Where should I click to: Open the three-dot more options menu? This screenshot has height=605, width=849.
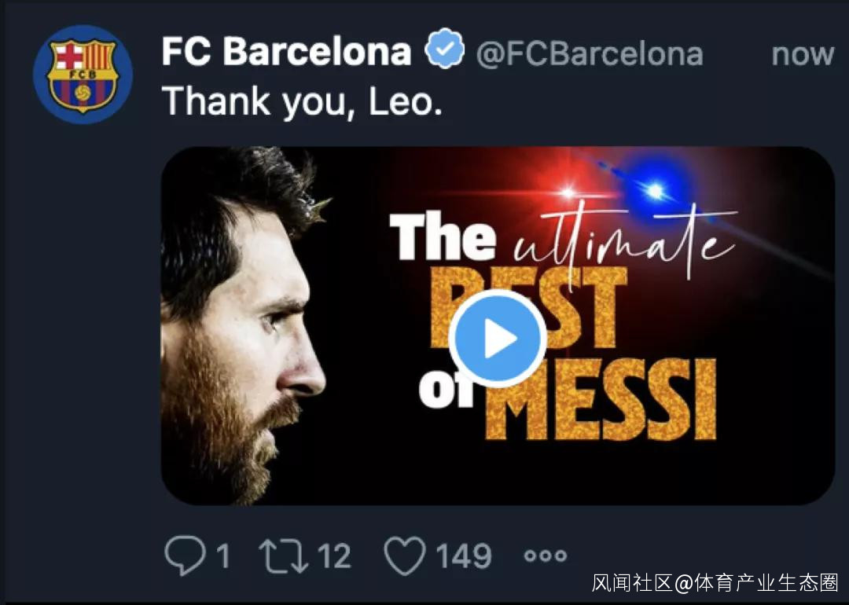[x=545, y=556]
